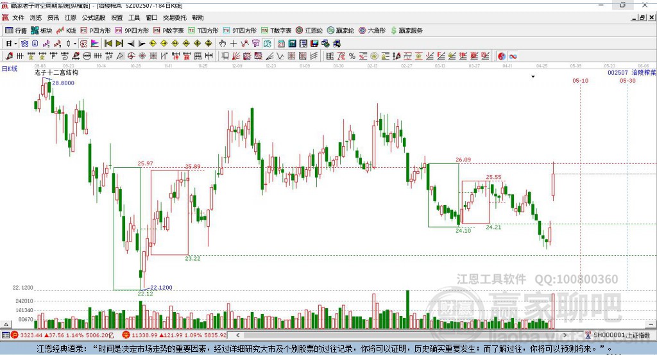
Task: Select the percent retracement tool
Action: [352, 56]
